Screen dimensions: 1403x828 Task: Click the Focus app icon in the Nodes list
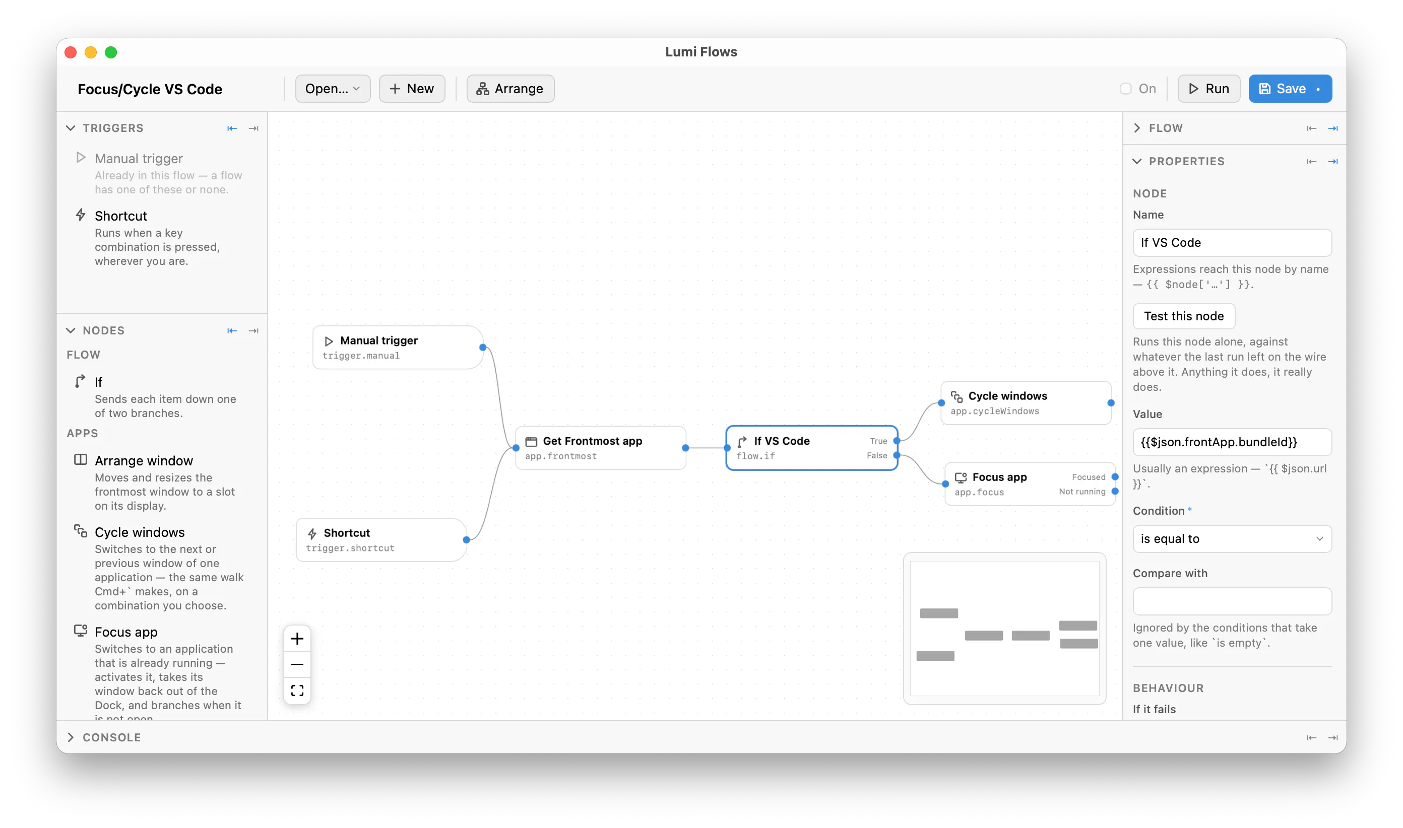tap(81, 631)
